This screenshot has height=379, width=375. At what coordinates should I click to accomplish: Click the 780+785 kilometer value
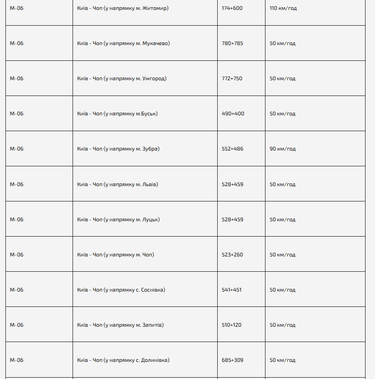click(232, 43)
